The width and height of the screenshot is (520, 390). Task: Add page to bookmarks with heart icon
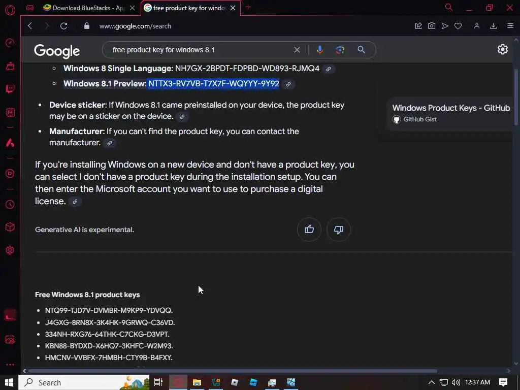click(x=458, y=26)
